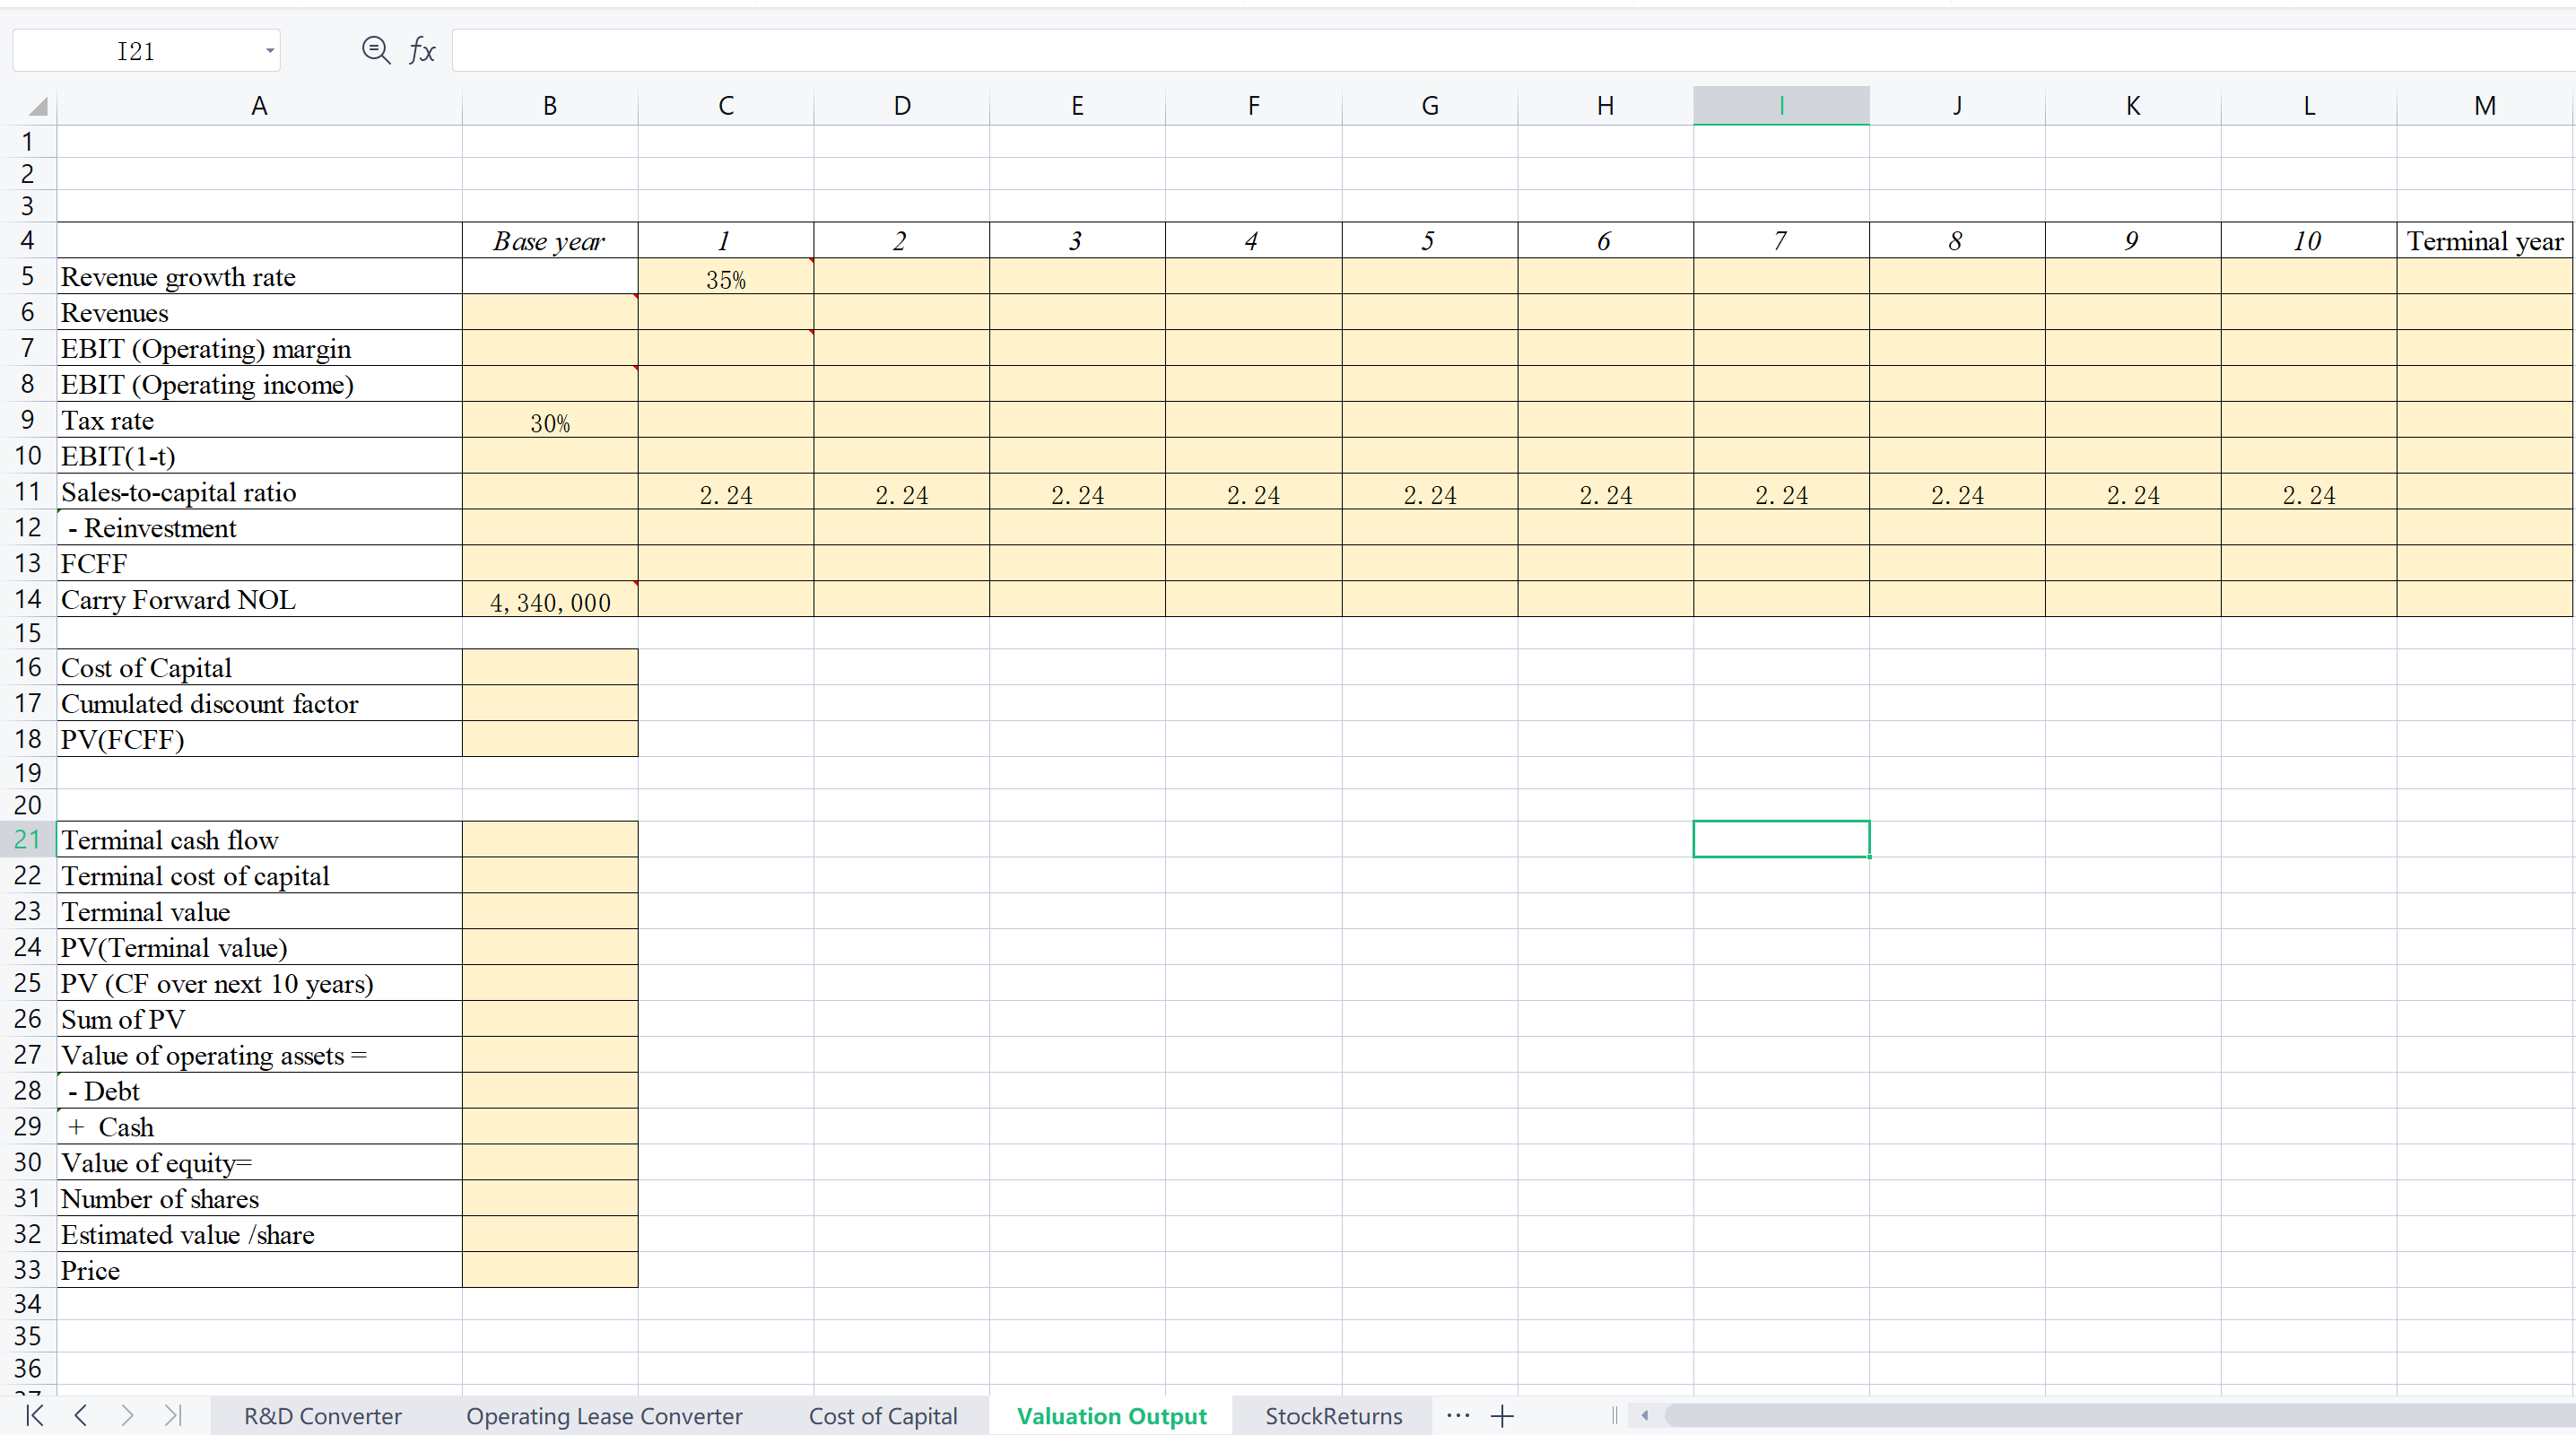The width and height of the screenshot is (2576, 1435).
Task: Open the StockReturns sheet tab
Action: 1333,1415
